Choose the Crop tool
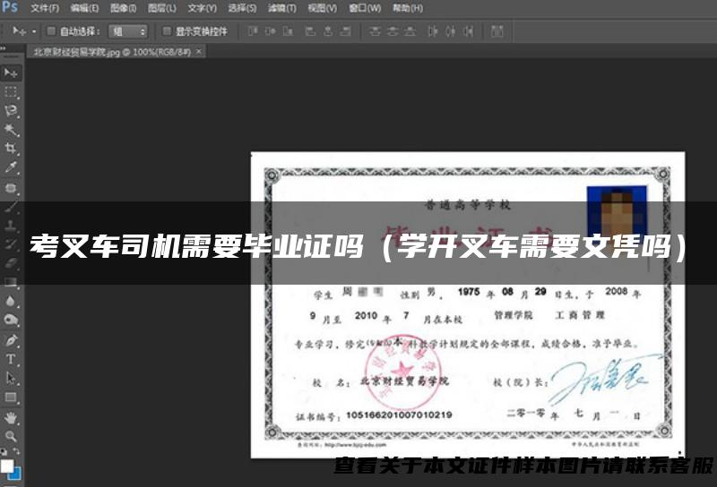717x487 pixels. click(12, 148)
